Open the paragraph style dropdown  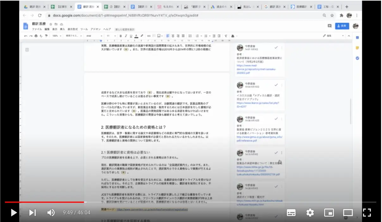coord(74,36)
